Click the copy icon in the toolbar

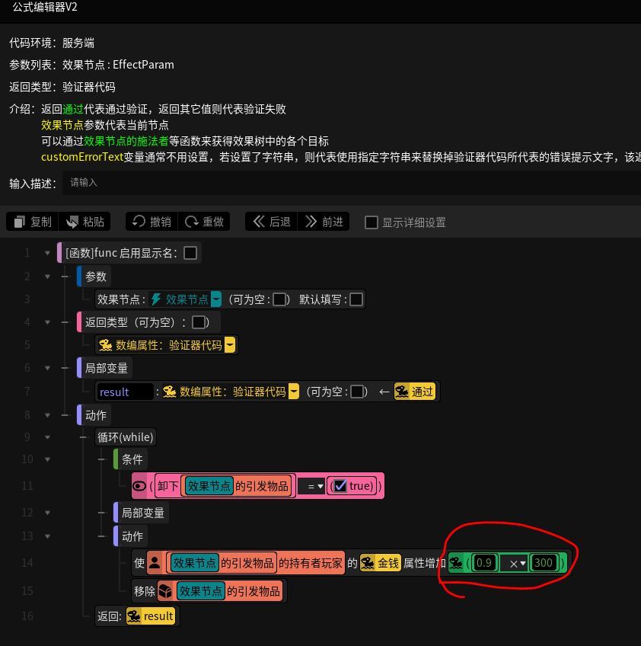[19, 222]
